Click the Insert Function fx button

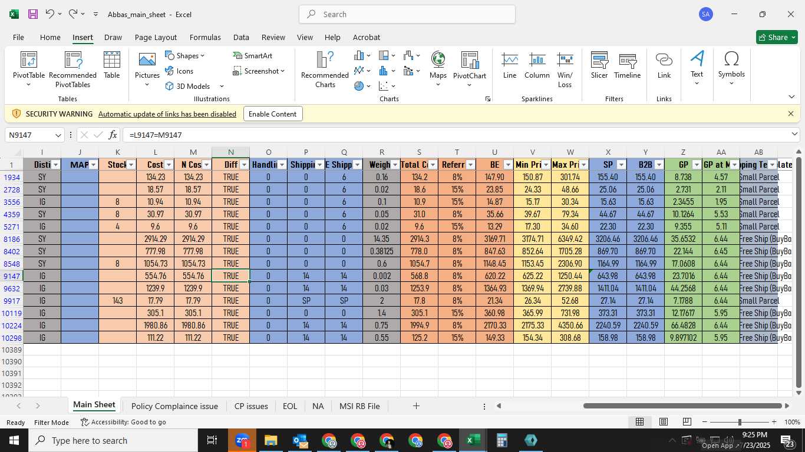tap(113, 135)
